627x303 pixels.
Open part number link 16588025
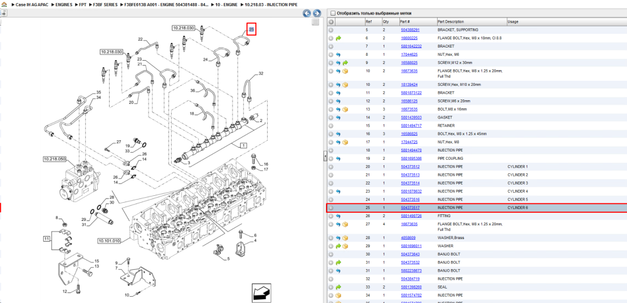pyautogui.click(x=409, y=63)
